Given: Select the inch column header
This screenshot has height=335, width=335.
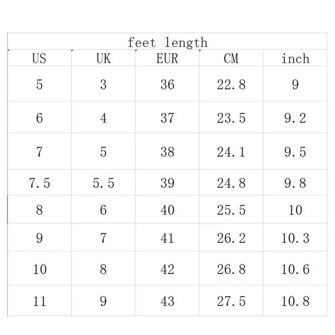Looking at the screenshot, I should tap(295, 59).
